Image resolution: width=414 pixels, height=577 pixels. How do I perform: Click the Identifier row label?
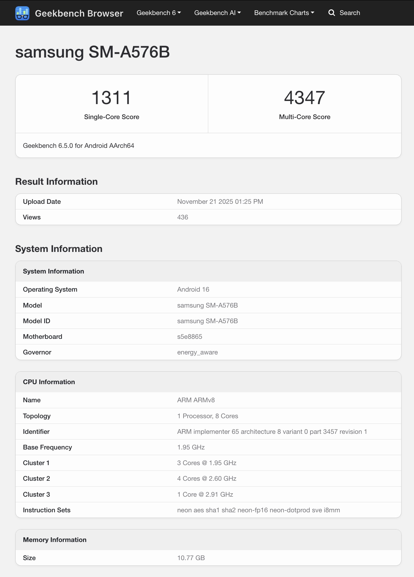36,432
